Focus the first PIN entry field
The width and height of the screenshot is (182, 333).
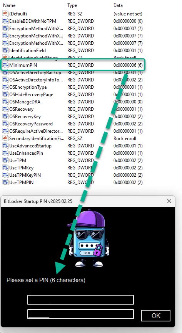pyautogui.click(x=80, y=300)
